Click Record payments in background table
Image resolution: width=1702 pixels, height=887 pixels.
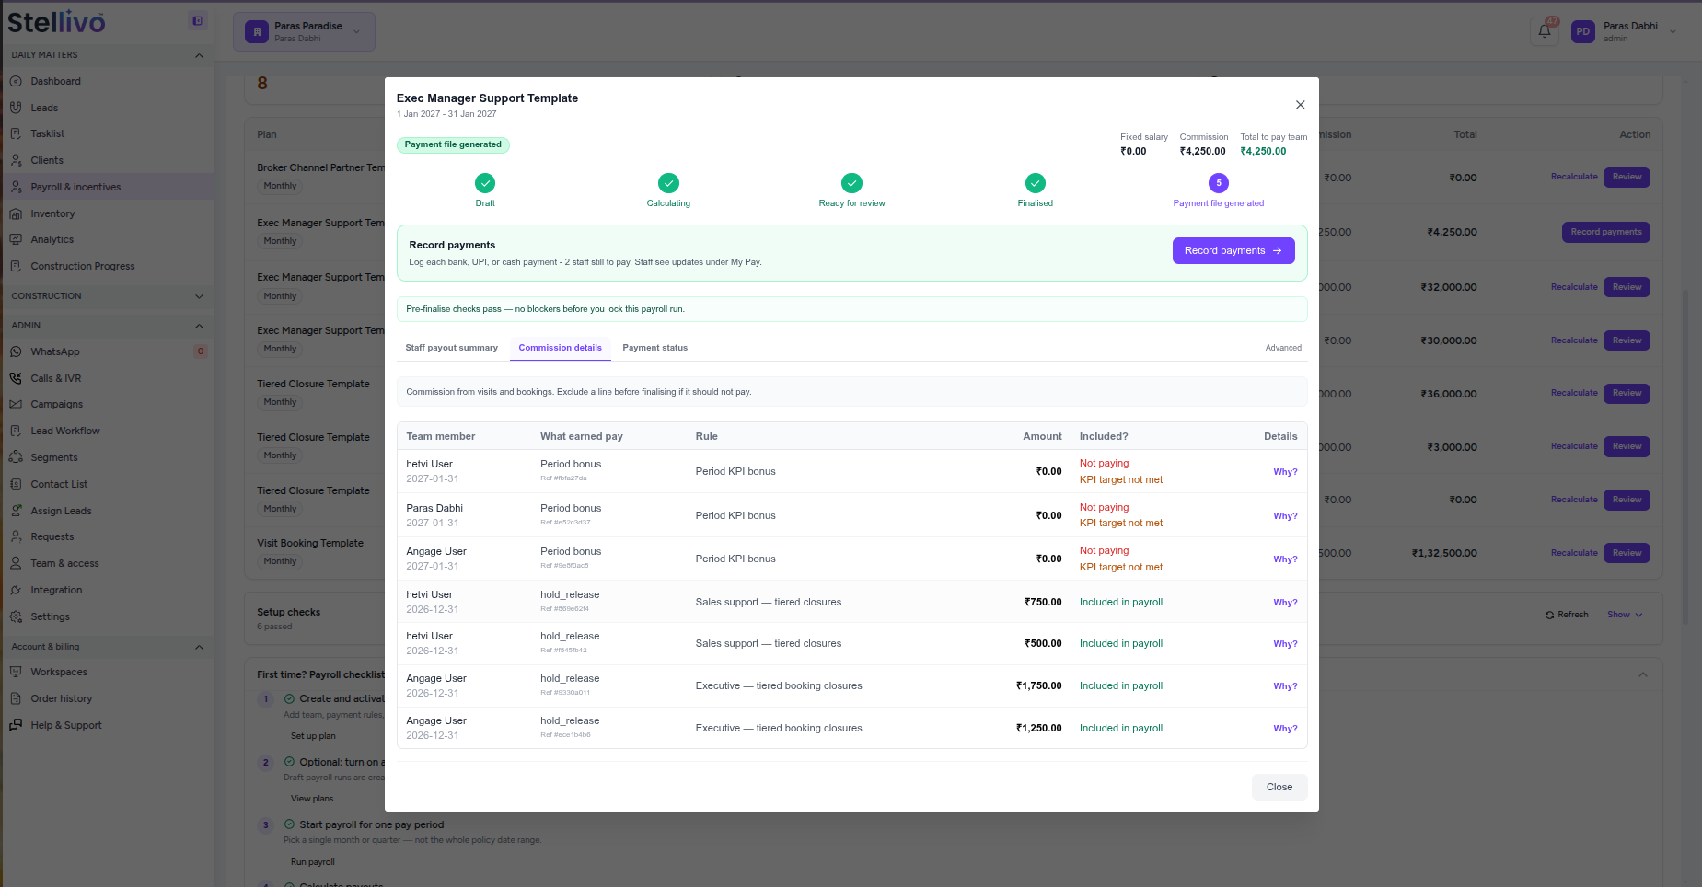point(1606,232)
